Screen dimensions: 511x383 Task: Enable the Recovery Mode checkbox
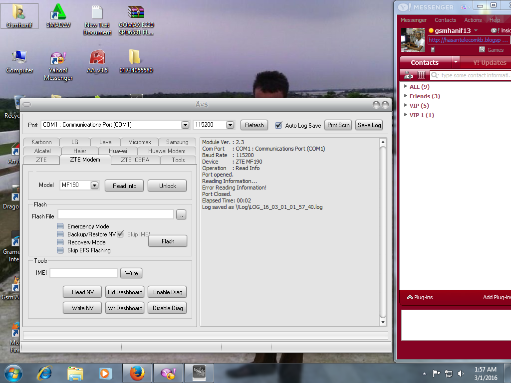pyautogui.click(x=60, y=242)
